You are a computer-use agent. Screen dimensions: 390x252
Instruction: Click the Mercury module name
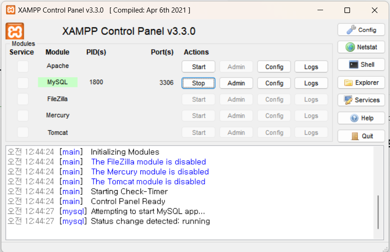tap(58, 115)
